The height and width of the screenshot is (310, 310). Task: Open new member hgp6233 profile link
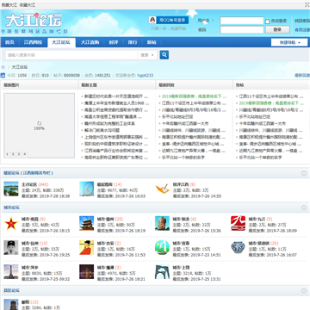coord(146,76)
